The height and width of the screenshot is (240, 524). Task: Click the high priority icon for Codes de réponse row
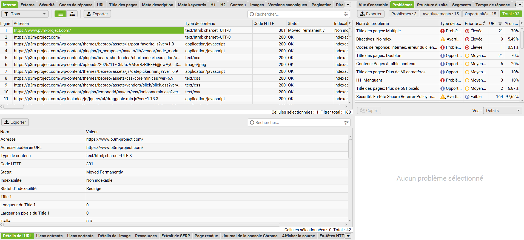pos(467,48)
